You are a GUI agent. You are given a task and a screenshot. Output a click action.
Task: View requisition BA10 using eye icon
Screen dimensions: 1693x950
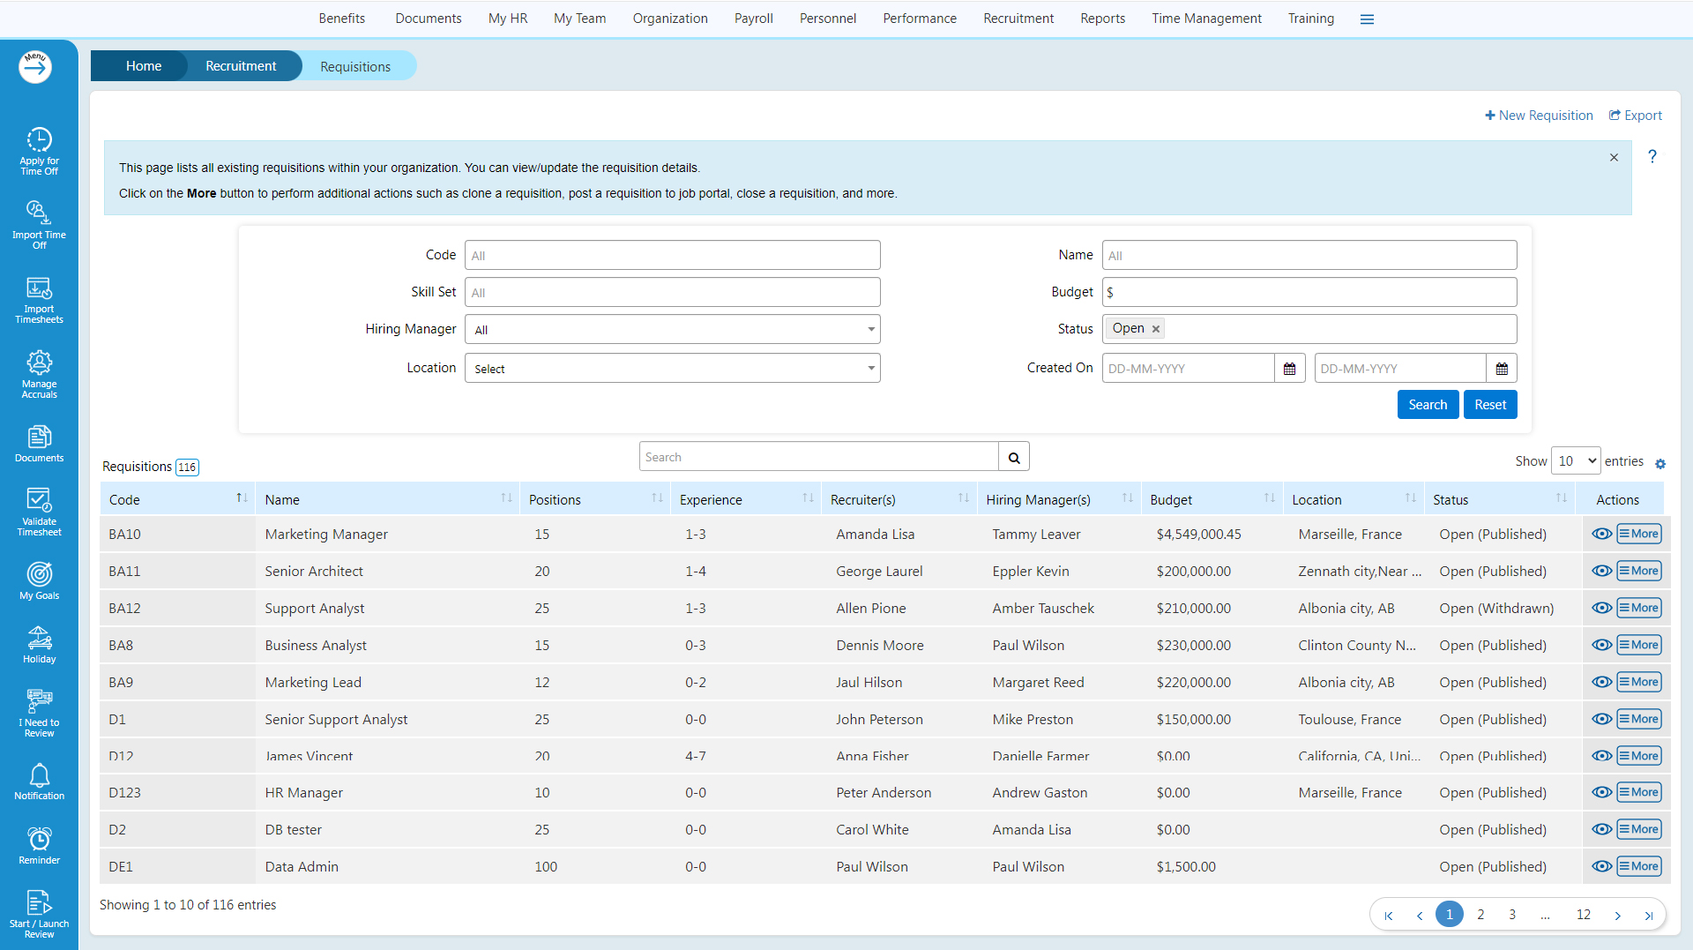[1601, 534]
